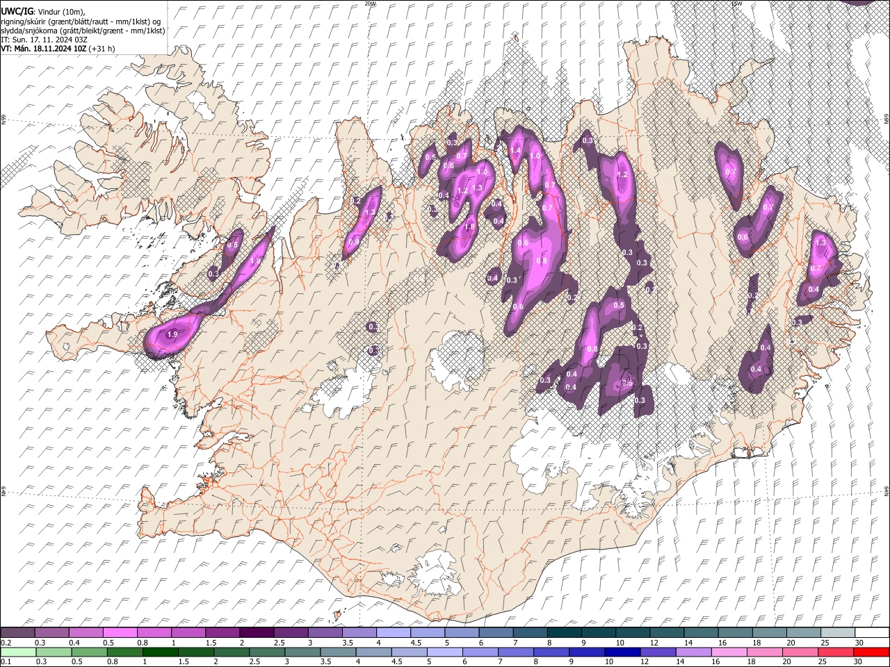Pick the bright pink 0.5 snow legend swatch

pyautogui.click(x=120, y=633)
